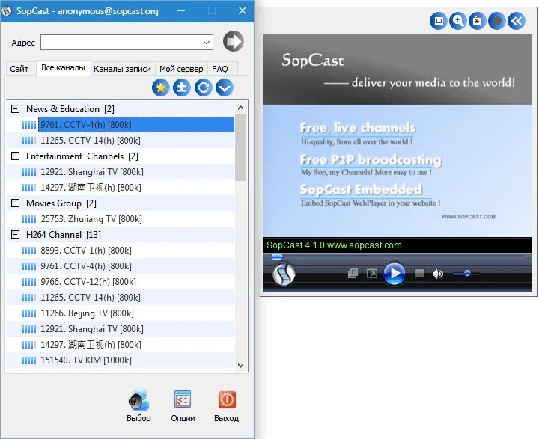Select 12921. Shanghai TV under Entertainment Channels
539x439 pixels.
coord(121,172)
